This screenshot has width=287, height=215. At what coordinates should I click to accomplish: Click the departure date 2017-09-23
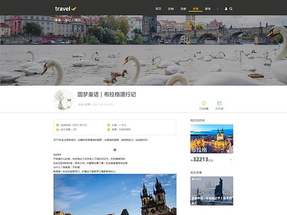[x=79, y=125]
